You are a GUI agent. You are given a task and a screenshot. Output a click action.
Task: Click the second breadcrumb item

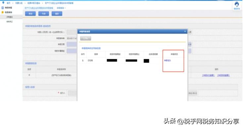point(19,3)
